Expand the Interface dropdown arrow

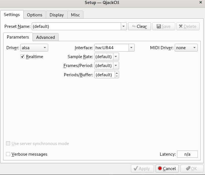point(131,47)
